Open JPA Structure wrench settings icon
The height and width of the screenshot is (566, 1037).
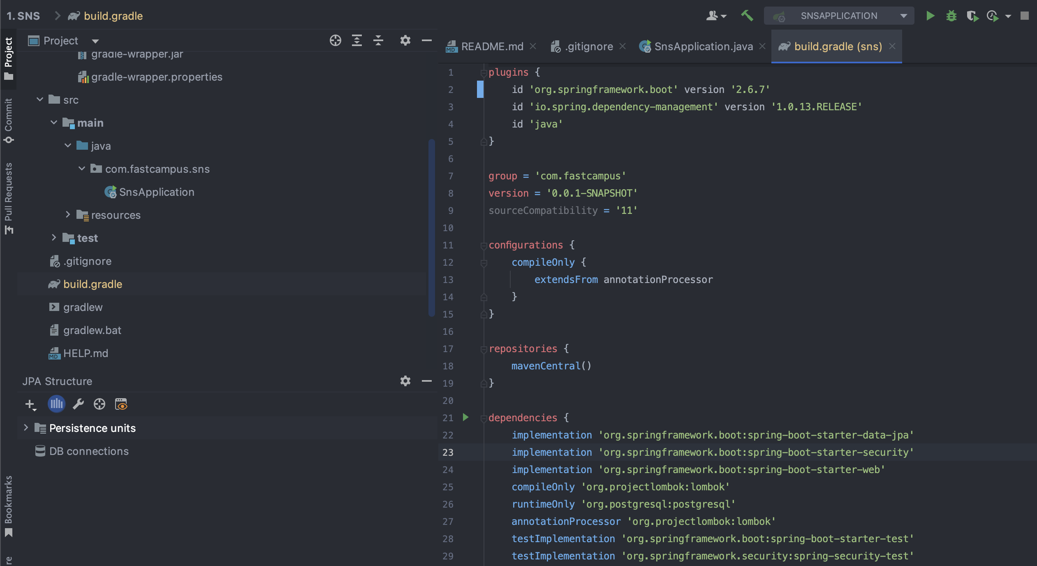[78, 404]
